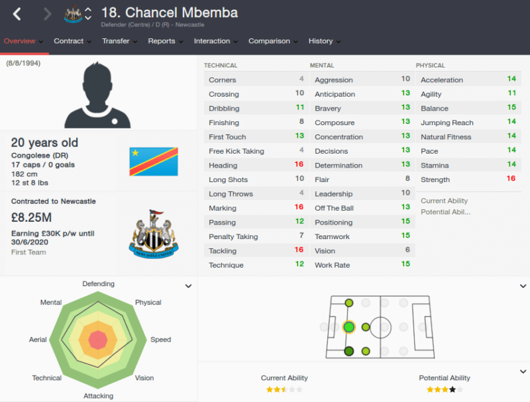Click the DR Congo flag

pos(154,162)
